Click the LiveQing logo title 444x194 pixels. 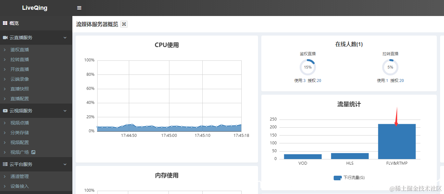(35, 8)
